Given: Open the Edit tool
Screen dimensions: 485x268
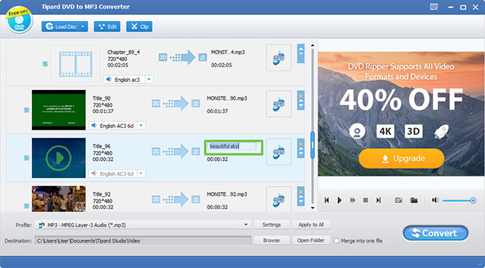Looking at the screenshot, I should point(107,27).
